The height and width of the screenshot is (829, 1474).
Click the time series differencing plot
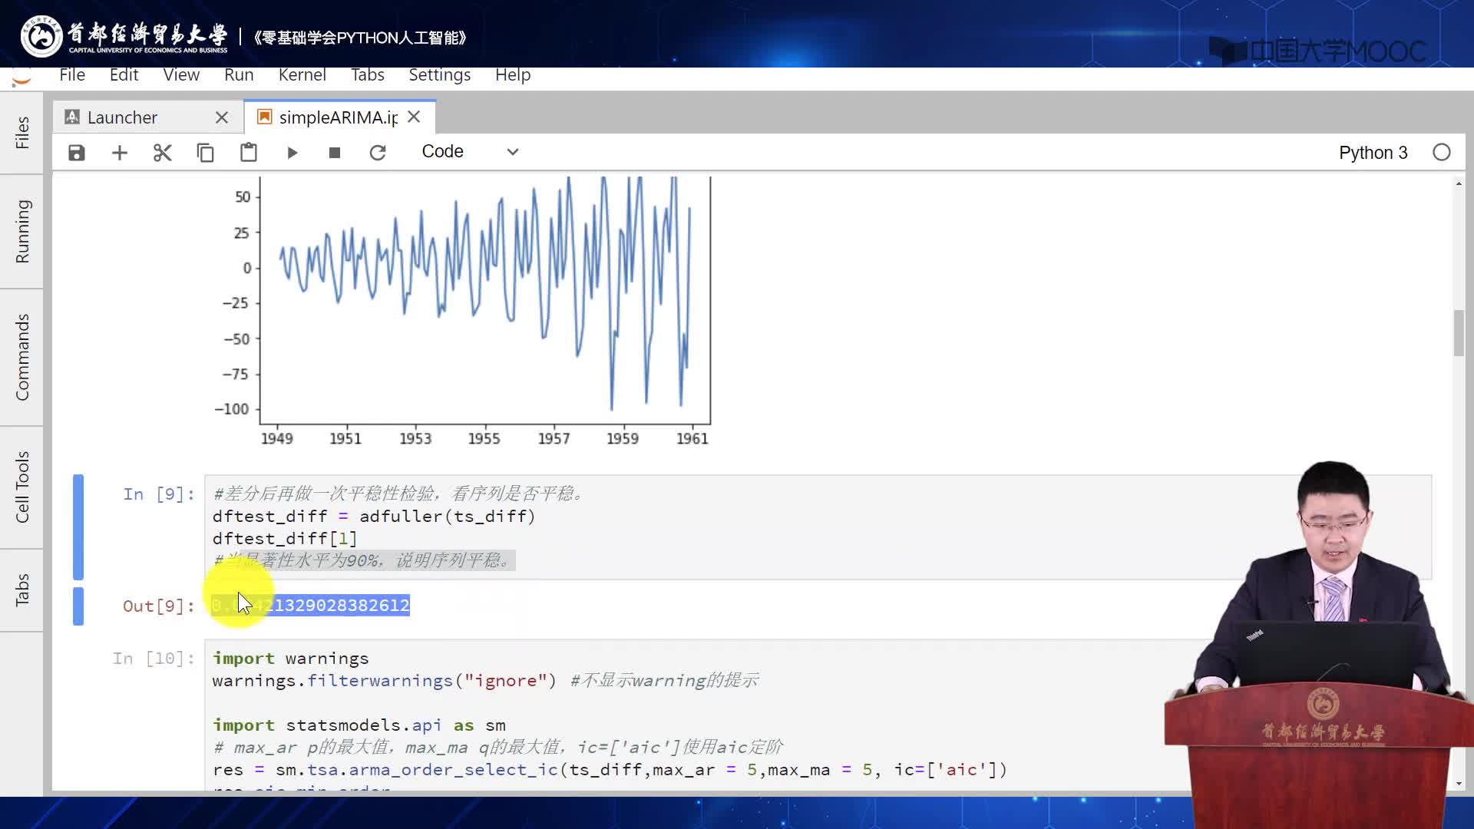463,311
